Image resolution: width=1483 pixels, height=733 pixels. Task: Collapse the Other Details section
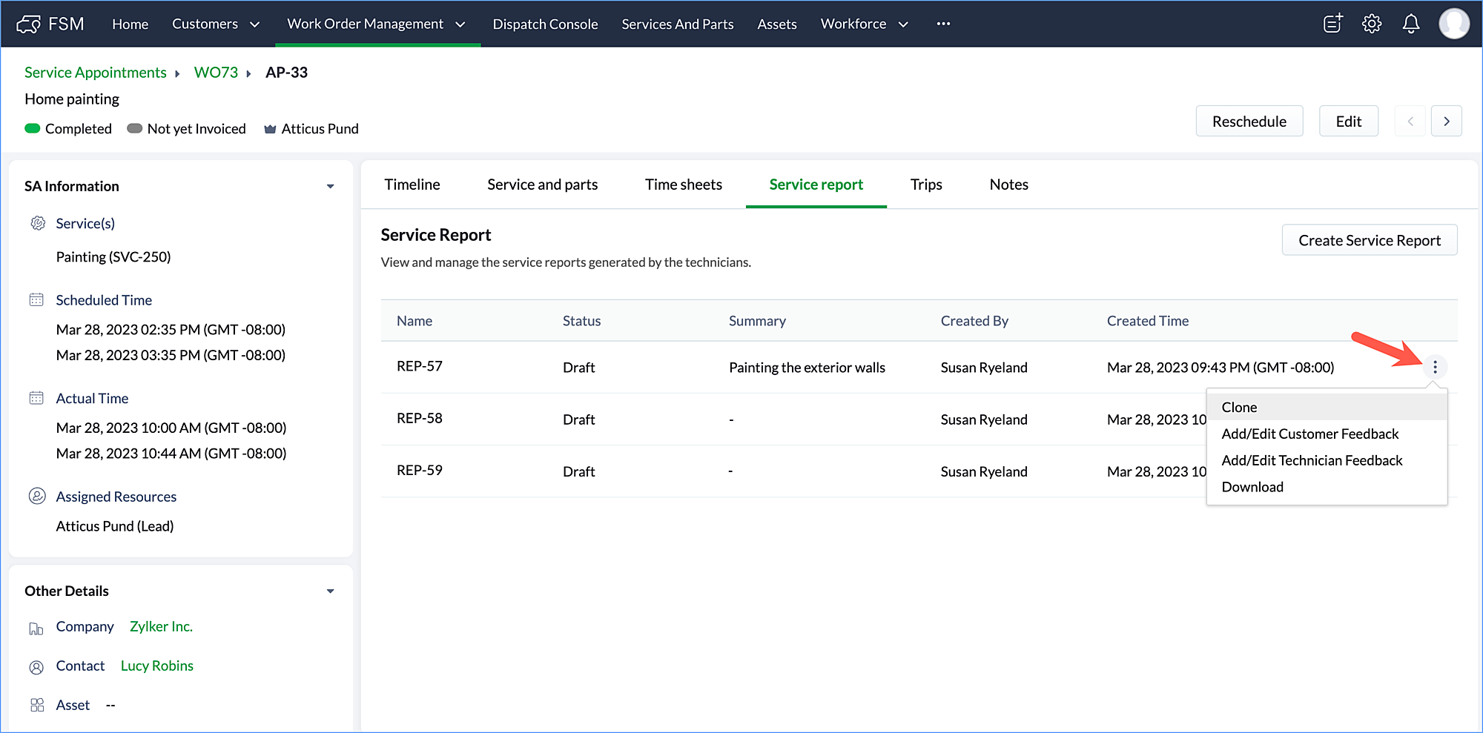331,591
